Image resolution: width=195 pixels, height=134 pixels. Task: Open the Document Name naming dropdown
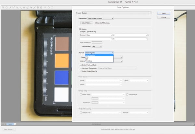pos(96,35)
